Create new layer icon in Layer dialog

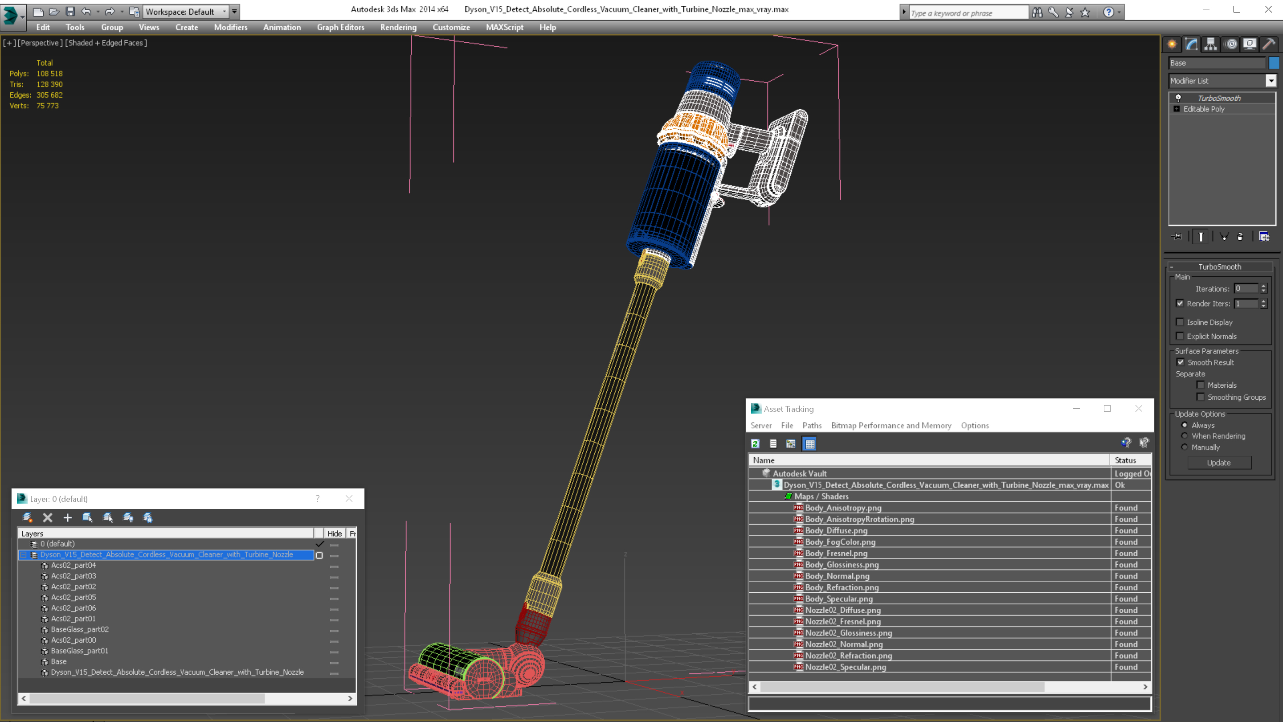pyautogui.click(x=27, y=517)
